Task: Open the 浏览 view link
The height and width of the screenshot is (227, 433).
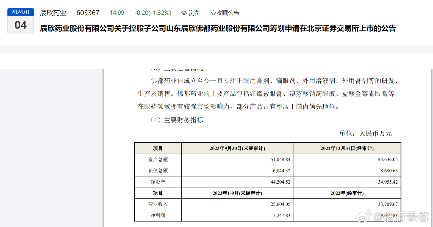Action: coord(195,13)
